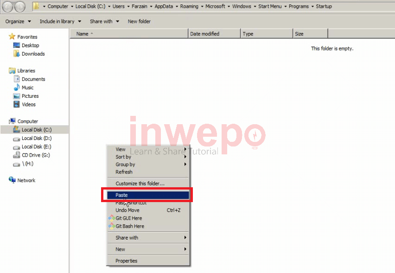
Task: Select the address bar folder icon
Action: [x=36, y=6]
